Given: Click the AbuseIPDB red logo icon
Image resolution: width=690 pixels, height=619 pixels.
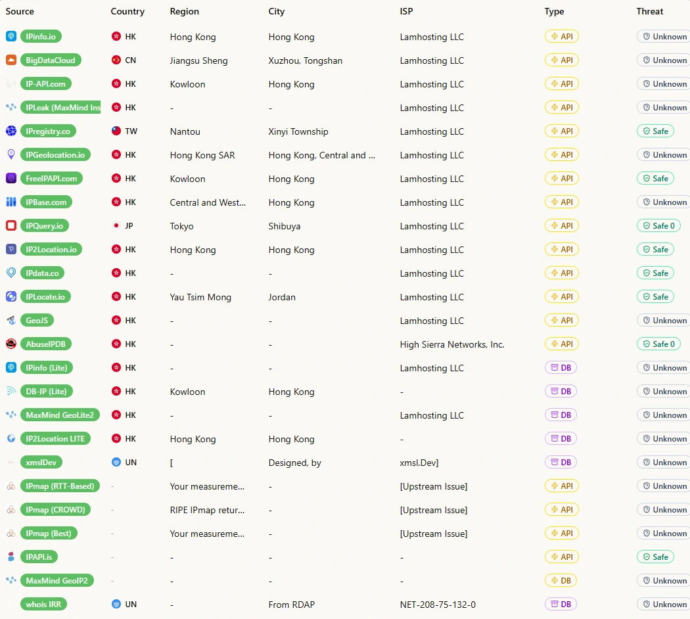Looking at the screenshot, I should click(11, 344).
